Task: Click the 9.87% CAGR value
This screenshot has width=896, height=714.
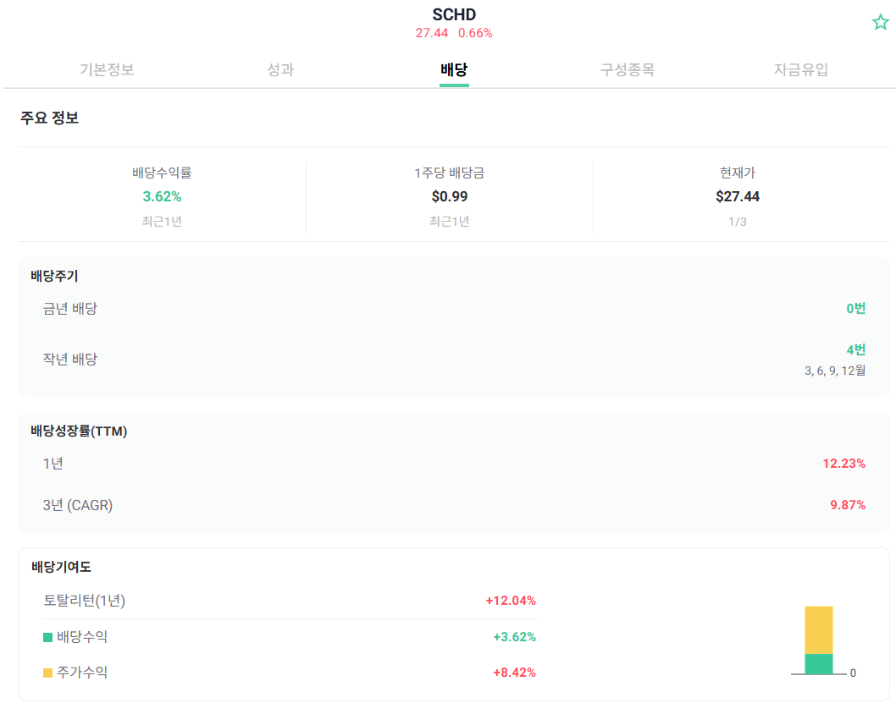Action: click(848, 505)
